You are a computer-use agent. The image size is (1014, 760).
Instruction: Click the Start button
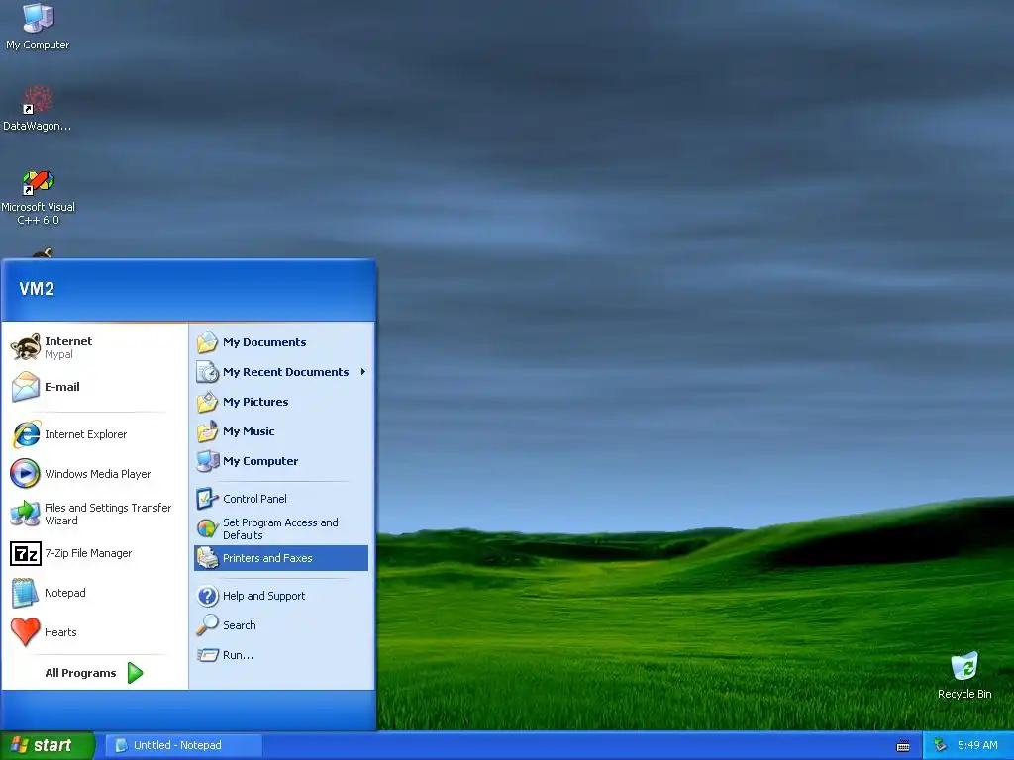(48, 745)
